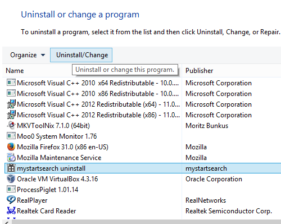This screenshot has width=281, height=224.
Task: Select the Oracle VM VirtualBox cube icon
Action: [11, 179]
